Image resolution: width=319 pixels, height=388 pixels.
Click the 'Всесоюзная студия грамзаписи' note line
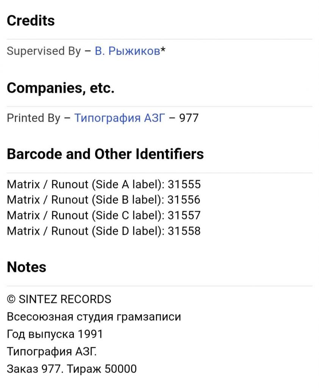(x=94, y=317)
